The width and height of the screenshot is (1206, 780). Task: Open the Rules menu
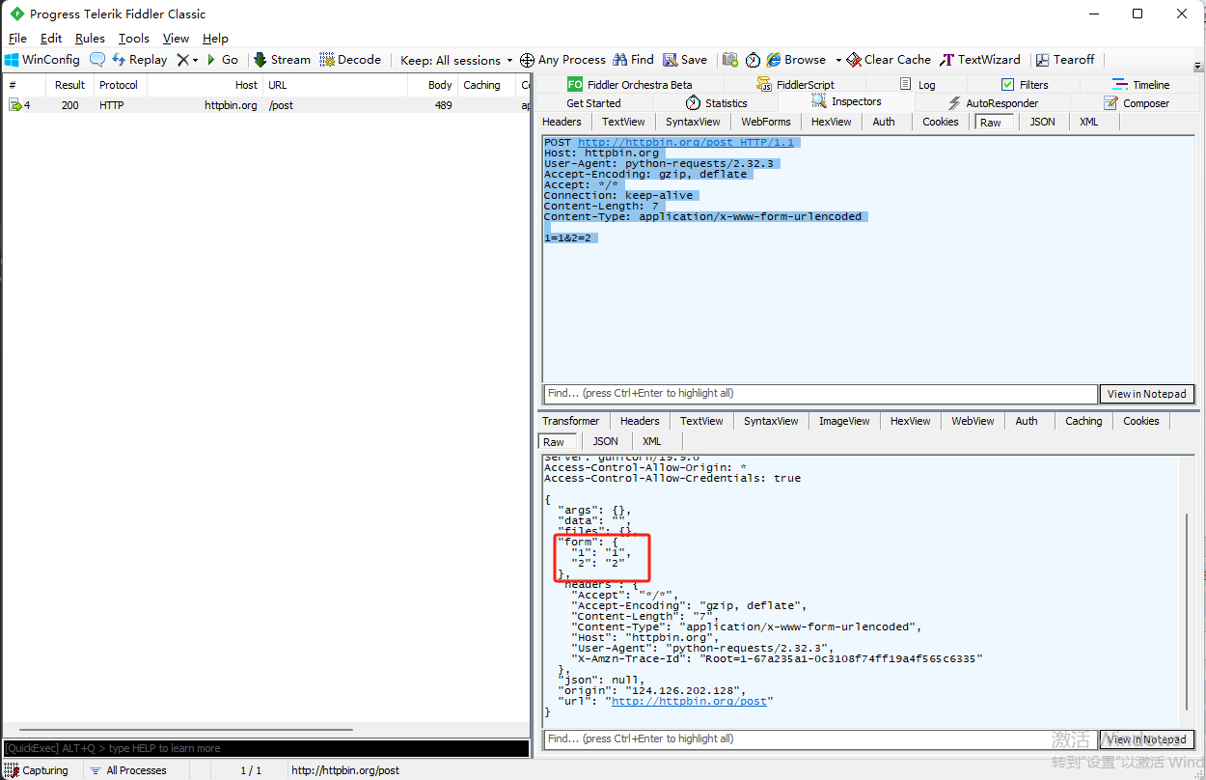click(90, 39)
